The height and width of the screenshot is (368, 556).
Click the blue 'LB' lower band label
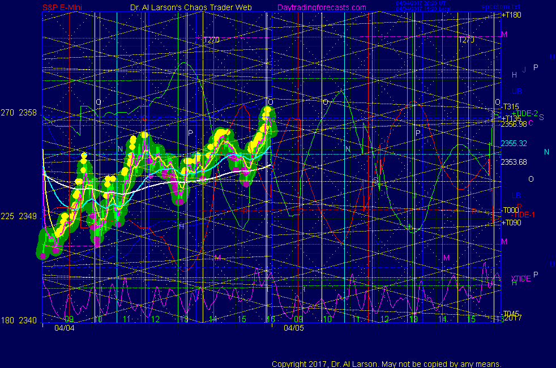point(516,195)
